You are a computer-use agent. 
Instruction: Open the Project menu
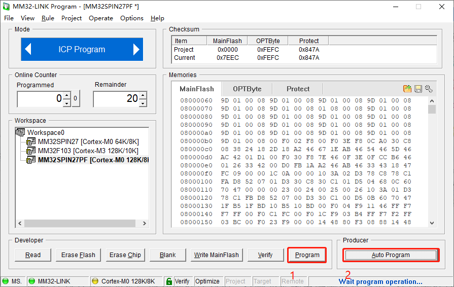pyautogui.click(x=72, y=18)
